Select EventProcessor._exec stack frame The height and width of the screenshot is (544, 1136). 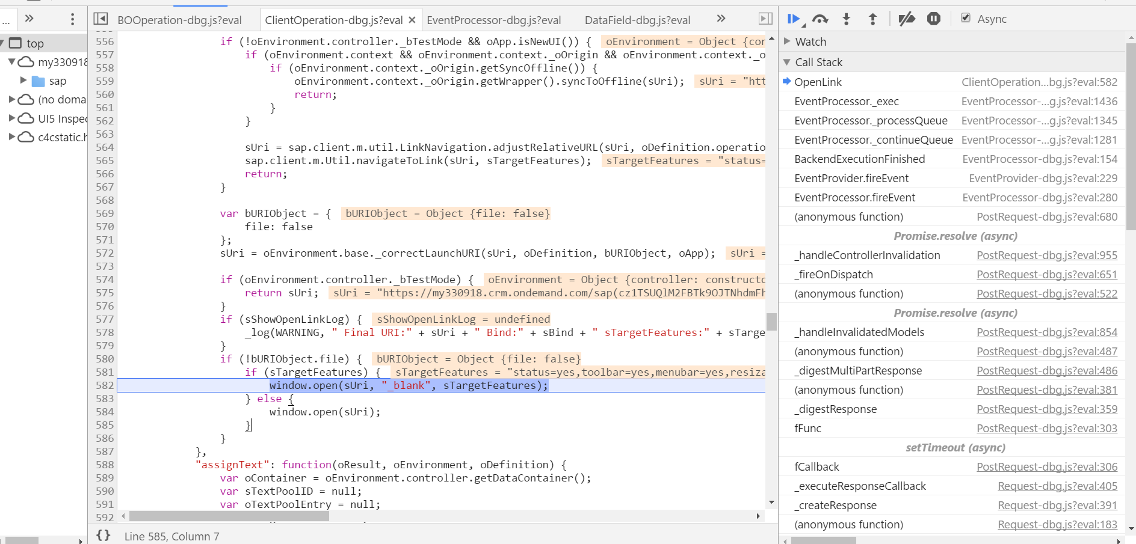pos(952,102)
